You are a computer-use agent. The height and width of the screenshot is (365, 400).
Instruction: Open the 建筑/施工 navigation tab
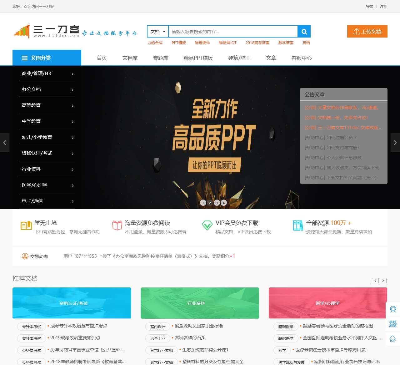click(239, 58)
